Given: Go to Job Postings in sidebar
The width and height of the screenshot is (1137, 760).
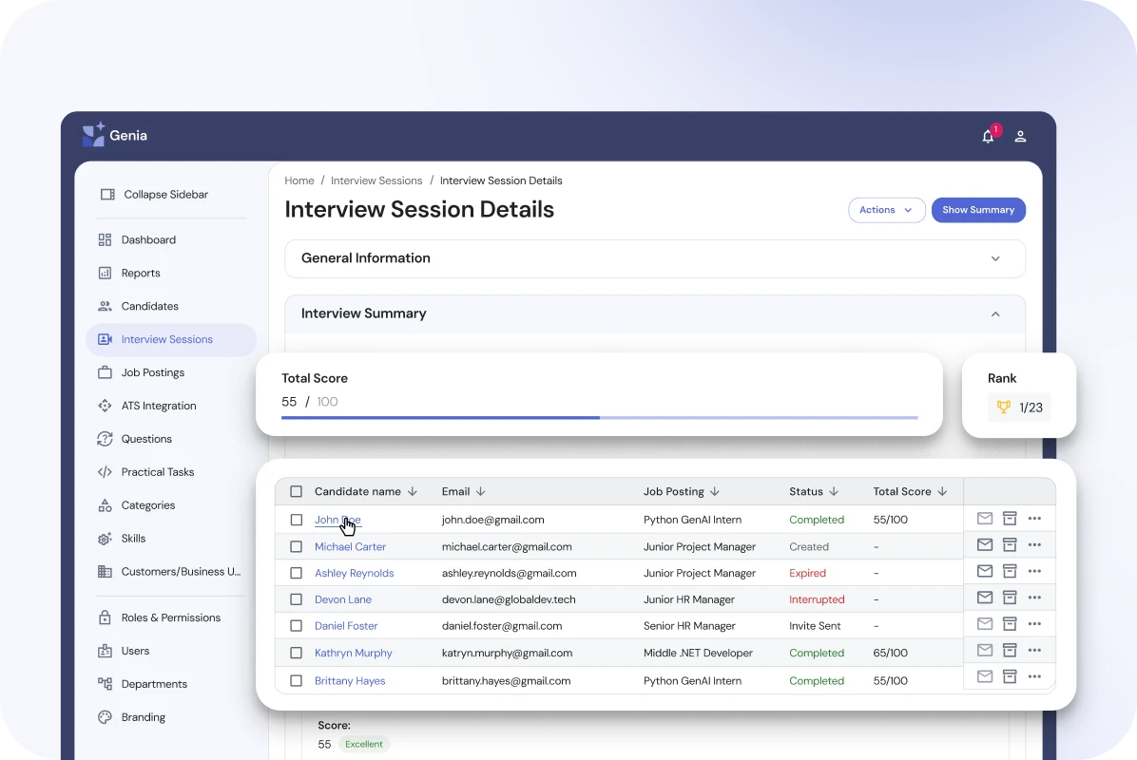Looking at the screenshot, I should (x=152, y=372).
